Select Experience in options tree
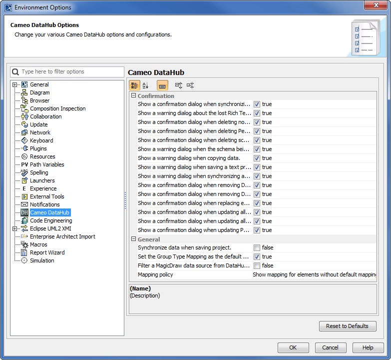The width and height of the screenshot is (391, 360). [43, 188]
